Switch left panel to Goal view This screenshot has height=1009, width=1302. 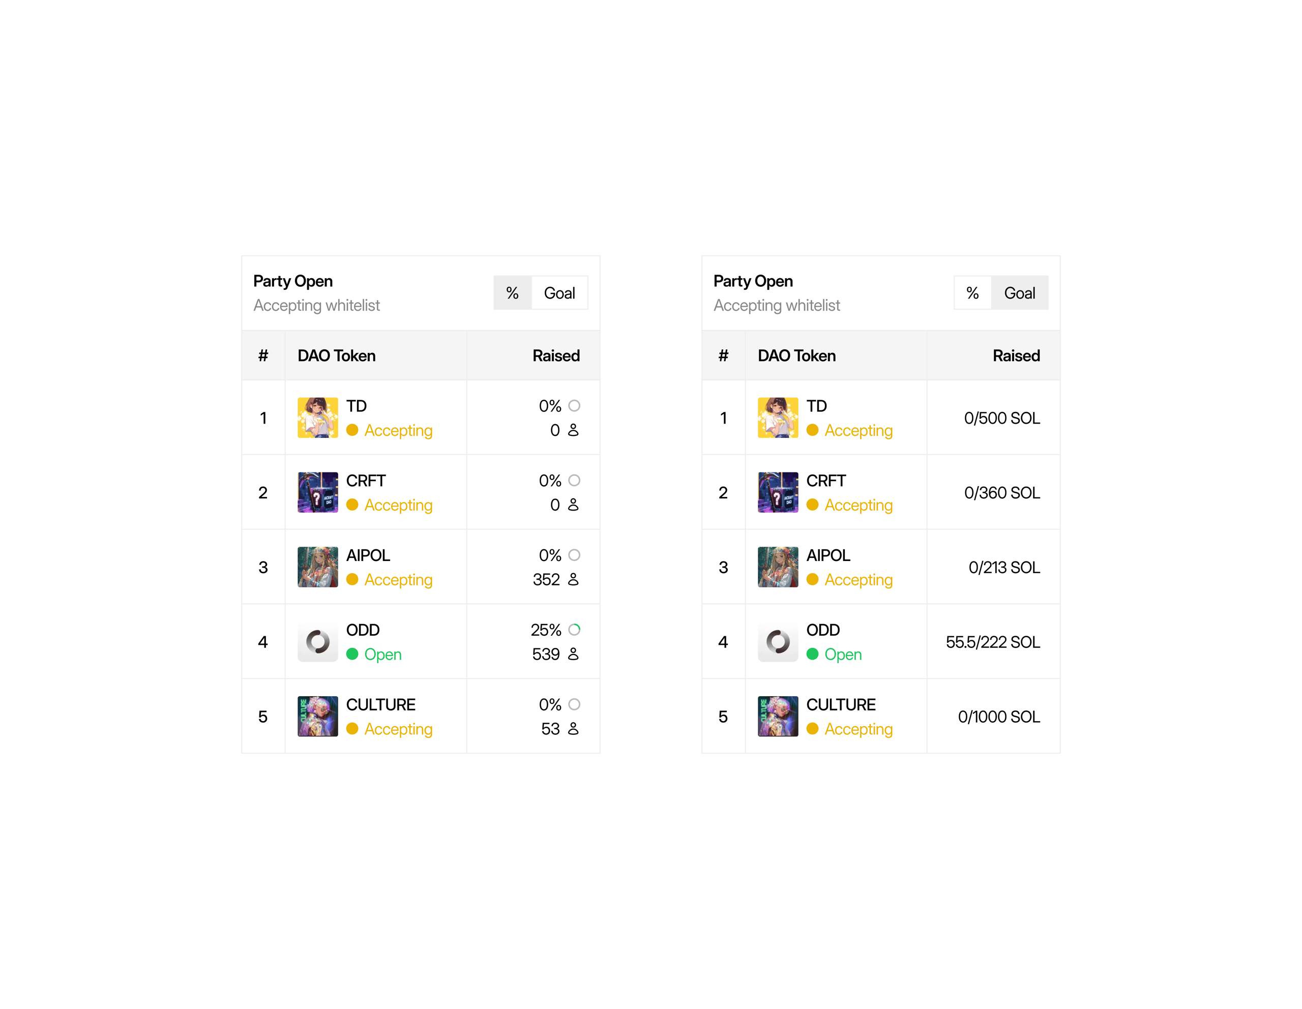click(559, 292)
